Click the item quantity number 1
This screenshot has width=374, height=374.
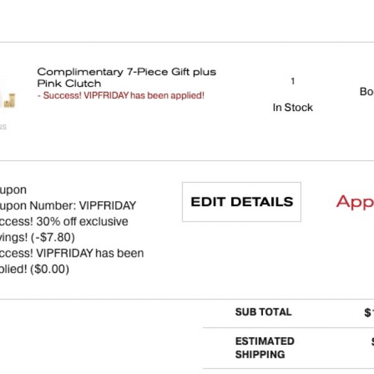293,81
